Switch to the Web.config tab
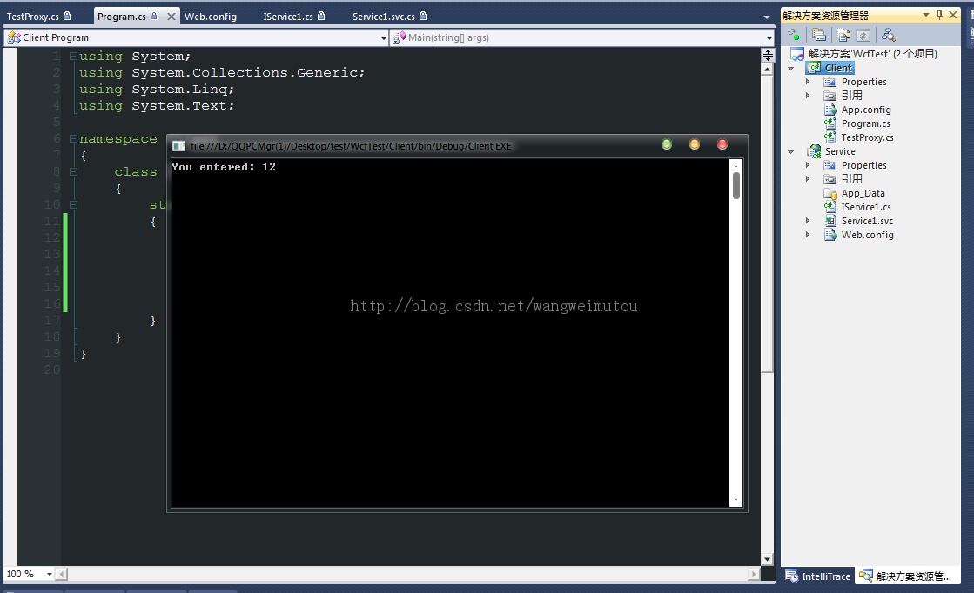This screenshot has height=593, width=974. tap(211, 17)
